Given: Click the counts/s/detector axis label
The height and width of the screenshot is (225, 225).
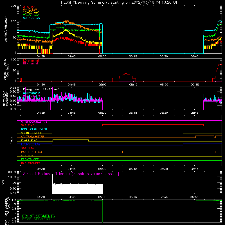Looking at the screenshot, I should point(6,29).
